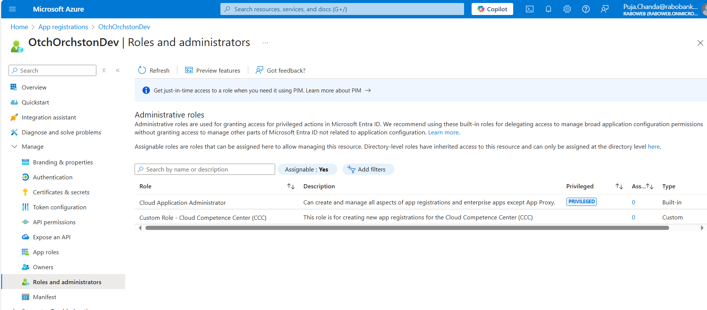
Task: Open Preview features
Action: tap(213, 70)
